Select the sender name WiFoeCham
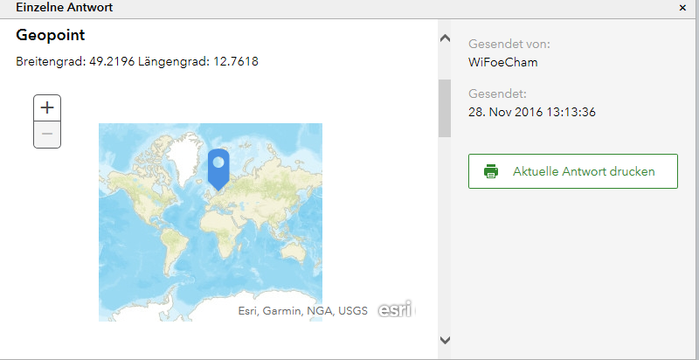Image resolution: width=699 pixels, height=360 pixels. (x=503, y=62)
